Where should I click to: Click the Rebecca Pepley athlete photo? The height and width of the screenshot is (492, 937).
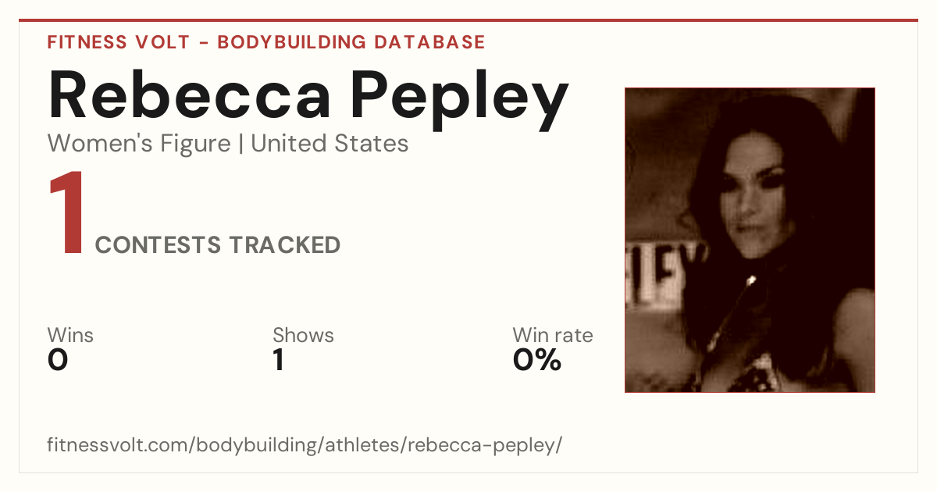click(750, 240)
